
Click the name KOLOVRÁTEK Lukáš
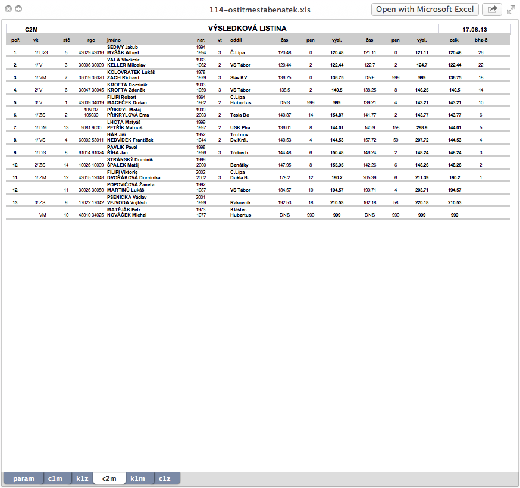131,72
